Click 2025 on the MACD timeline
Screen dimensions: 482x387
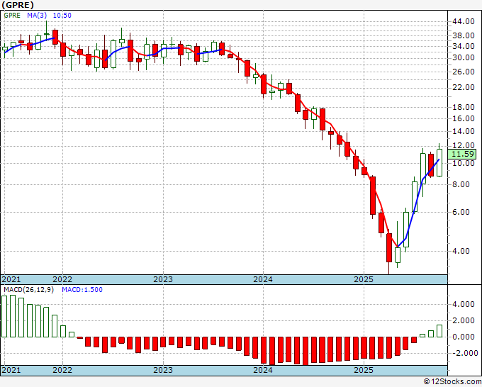coord(364,370)
